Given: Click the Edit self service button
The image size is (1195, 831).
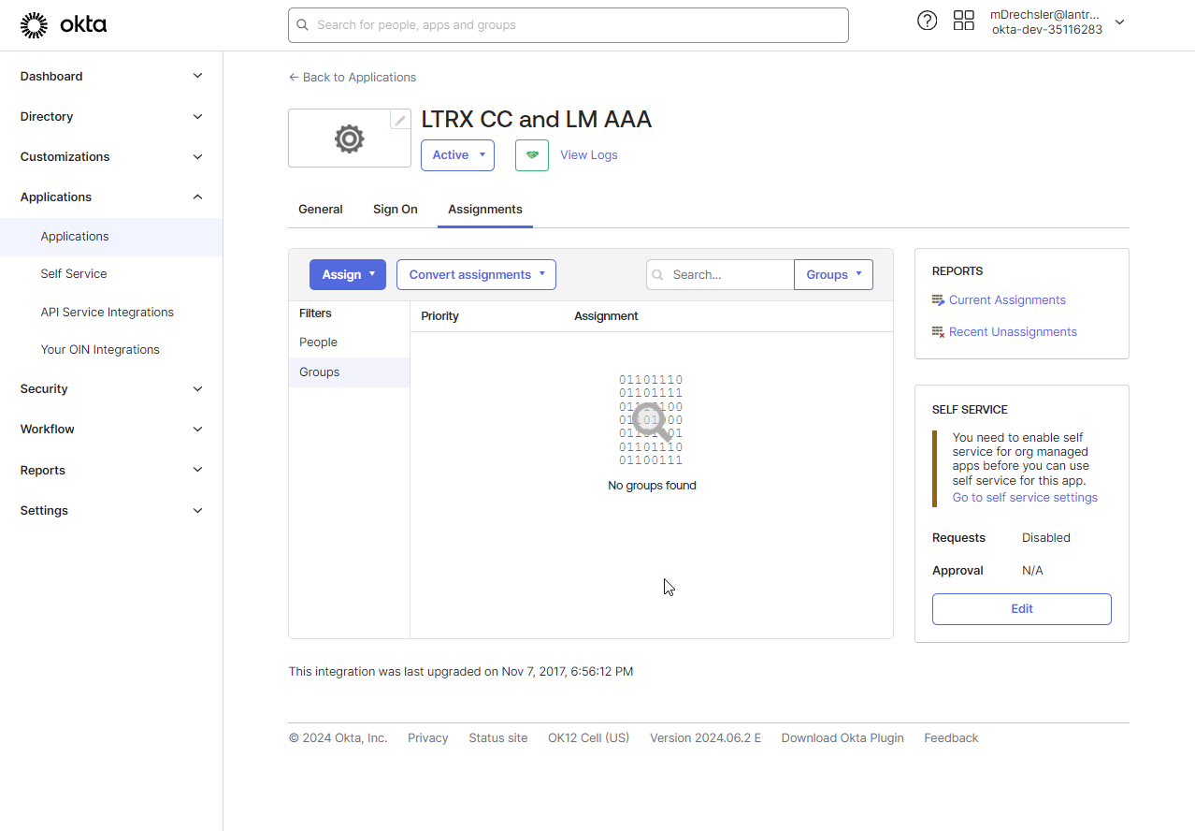Looking at the screenshot, I should click(x=1021, y=609).
